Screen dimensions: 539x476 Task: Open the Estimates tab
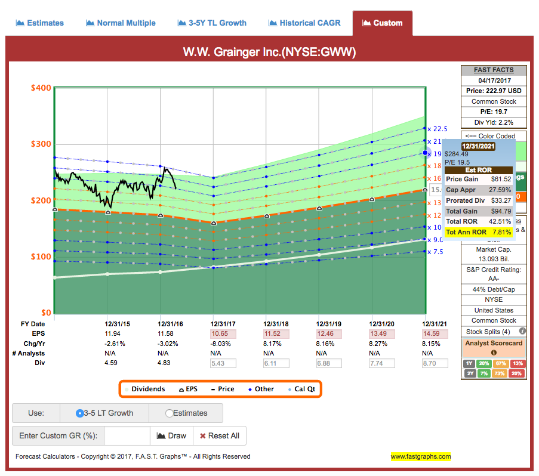click(x=40, y=23)
